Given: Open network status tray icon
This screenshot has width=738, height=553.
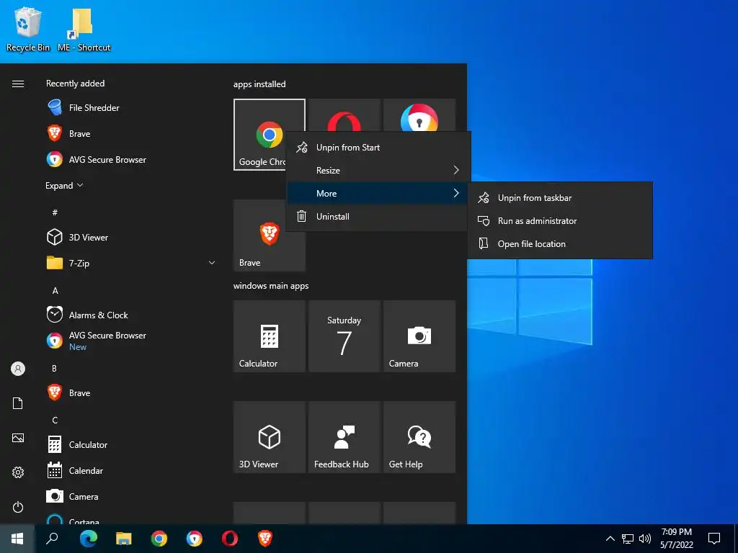Looking at the screenshot, I should tap(628, 539).
